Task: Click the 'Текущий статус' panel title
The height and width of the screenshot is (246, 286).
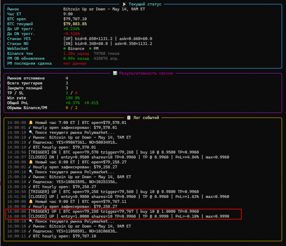Action: (145, 4)
